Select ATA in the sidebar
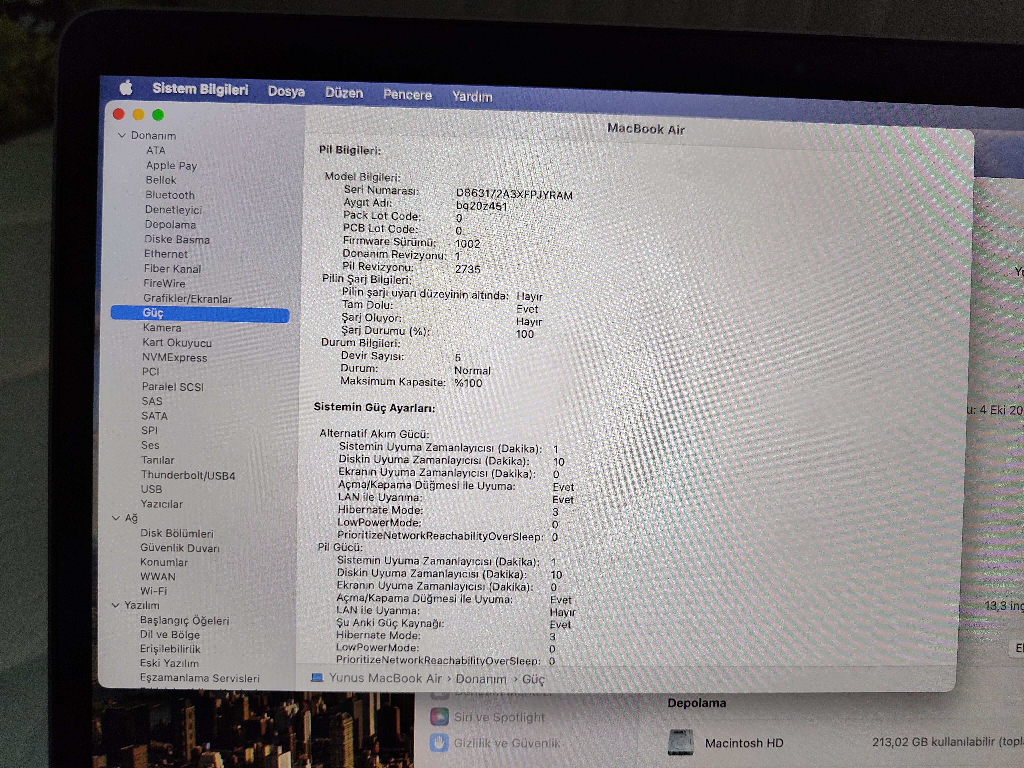Screen dimensions: 1024x768 [156, 150]
